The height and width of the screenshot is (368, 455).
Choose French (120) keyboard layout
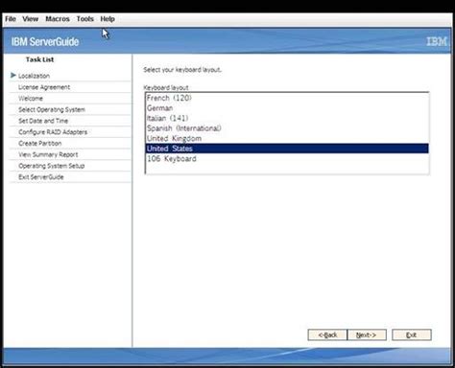tap(287, 98)
